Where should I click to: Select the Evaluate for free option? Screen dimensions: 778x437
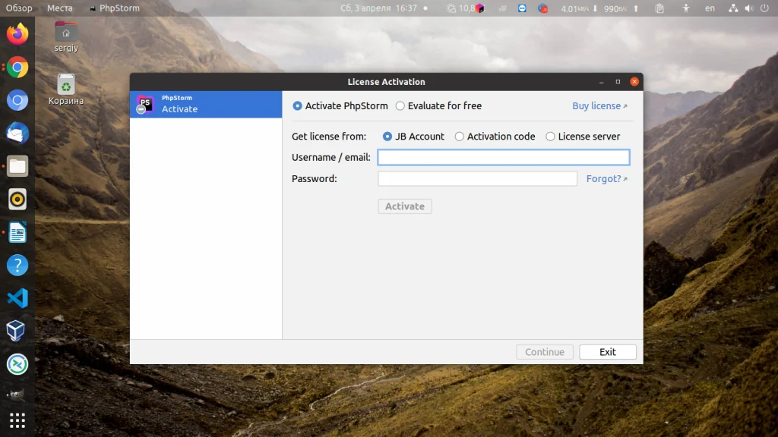click(x=400, y=105)
